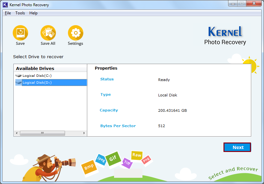Image resolution: width=264 pixels, height=184 pixels.
Task: Click the Type value 'Local Disk'
Action: (x=168, y=95)
